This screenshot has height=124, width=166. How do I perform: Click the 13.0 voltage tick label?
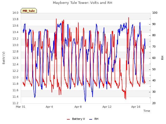[16, 45]
